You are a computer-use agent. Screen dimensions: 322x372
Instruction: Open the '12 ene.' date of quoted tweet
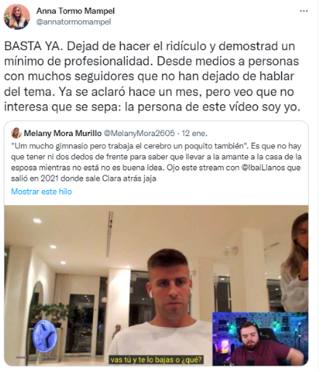(x=195, y=133)
